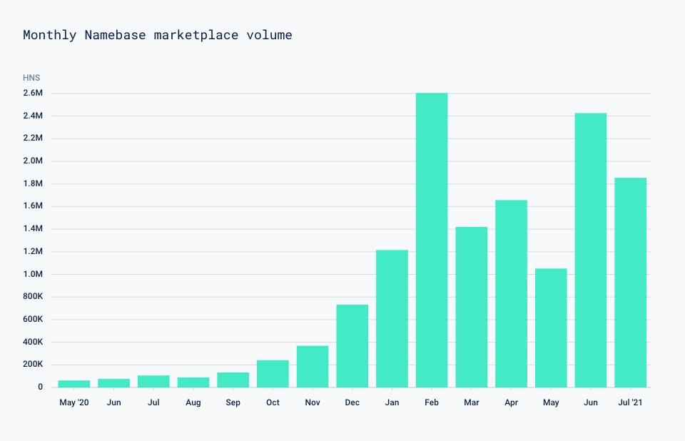Viewport: 685px width, 441px height.
Task: Click the Dec volume bar
Action: (352, 345)
